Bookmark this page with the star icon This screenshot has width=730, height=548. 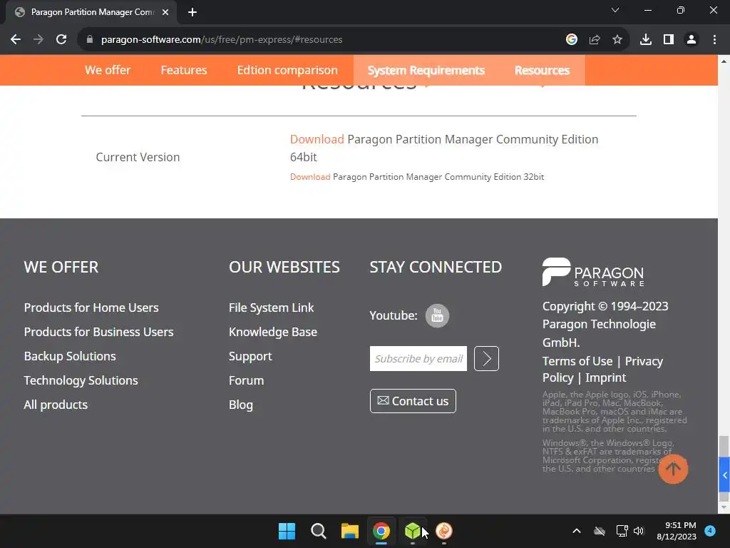pos(617,40)
